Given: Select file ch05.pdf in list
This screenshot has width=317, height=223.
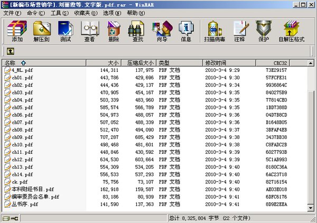Looking at the screenshot, I should coord(25,107).
